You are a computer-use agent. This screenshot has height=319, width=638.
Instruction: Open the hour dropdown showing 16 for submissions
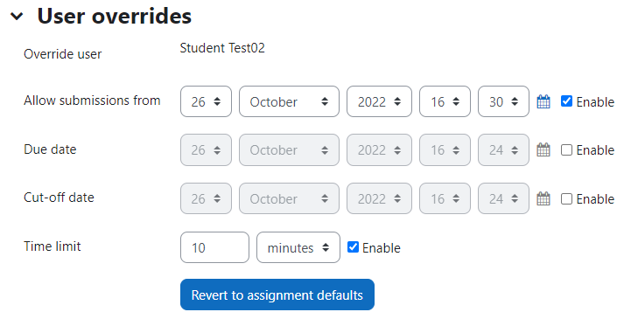click(445, 101)
